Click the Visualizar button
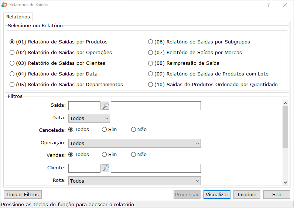294x208 pixels. coord(217,194)
